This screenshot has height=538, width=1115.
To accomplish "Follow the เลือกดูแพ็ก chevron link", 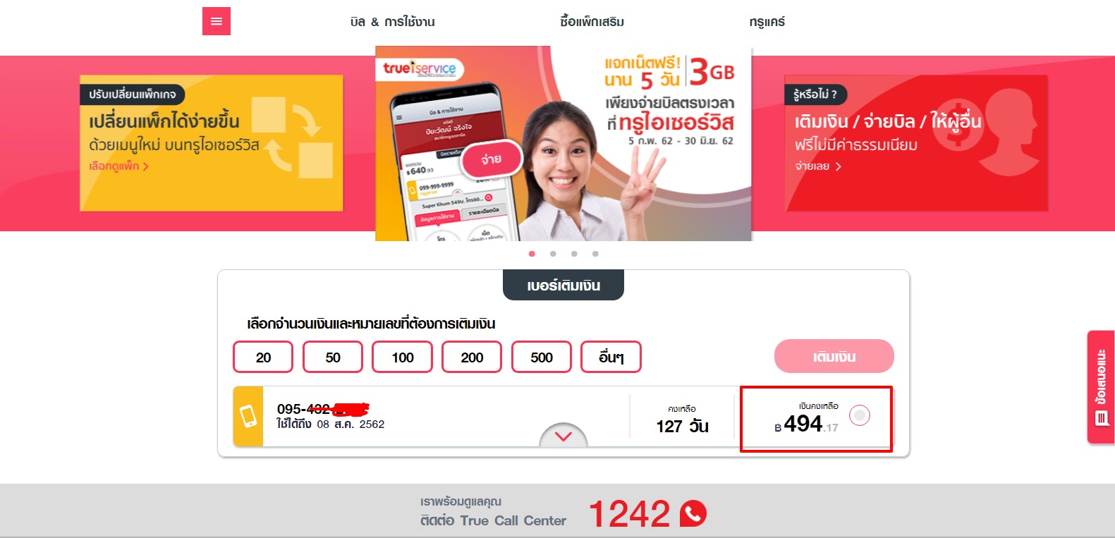I will [118, 166].
